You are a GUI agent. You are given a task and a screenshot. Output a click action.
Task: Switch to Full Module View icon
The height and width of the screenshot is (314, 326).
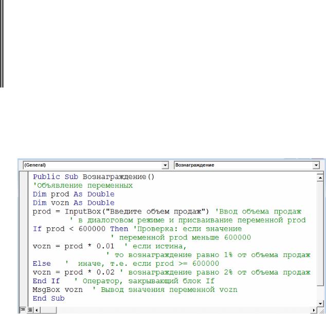30,310
